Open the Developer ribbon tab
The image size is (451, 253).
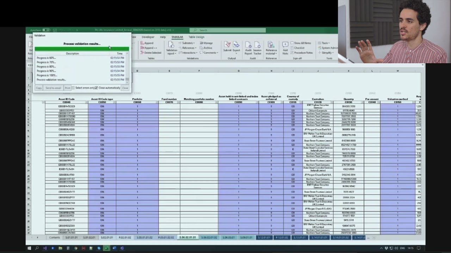click(x=148, y=37)
